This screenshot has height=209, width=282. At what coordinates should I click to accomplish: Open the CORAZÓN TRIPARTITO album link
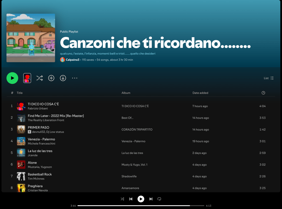[137, 130]
